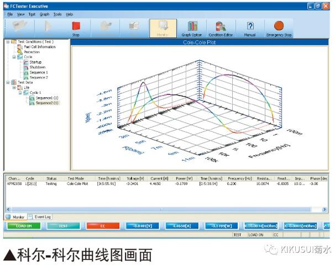The height and width of the screenshot is (265, 335).
Task: Click the current readout 4.4650[A]
Action: coord(182,226)
